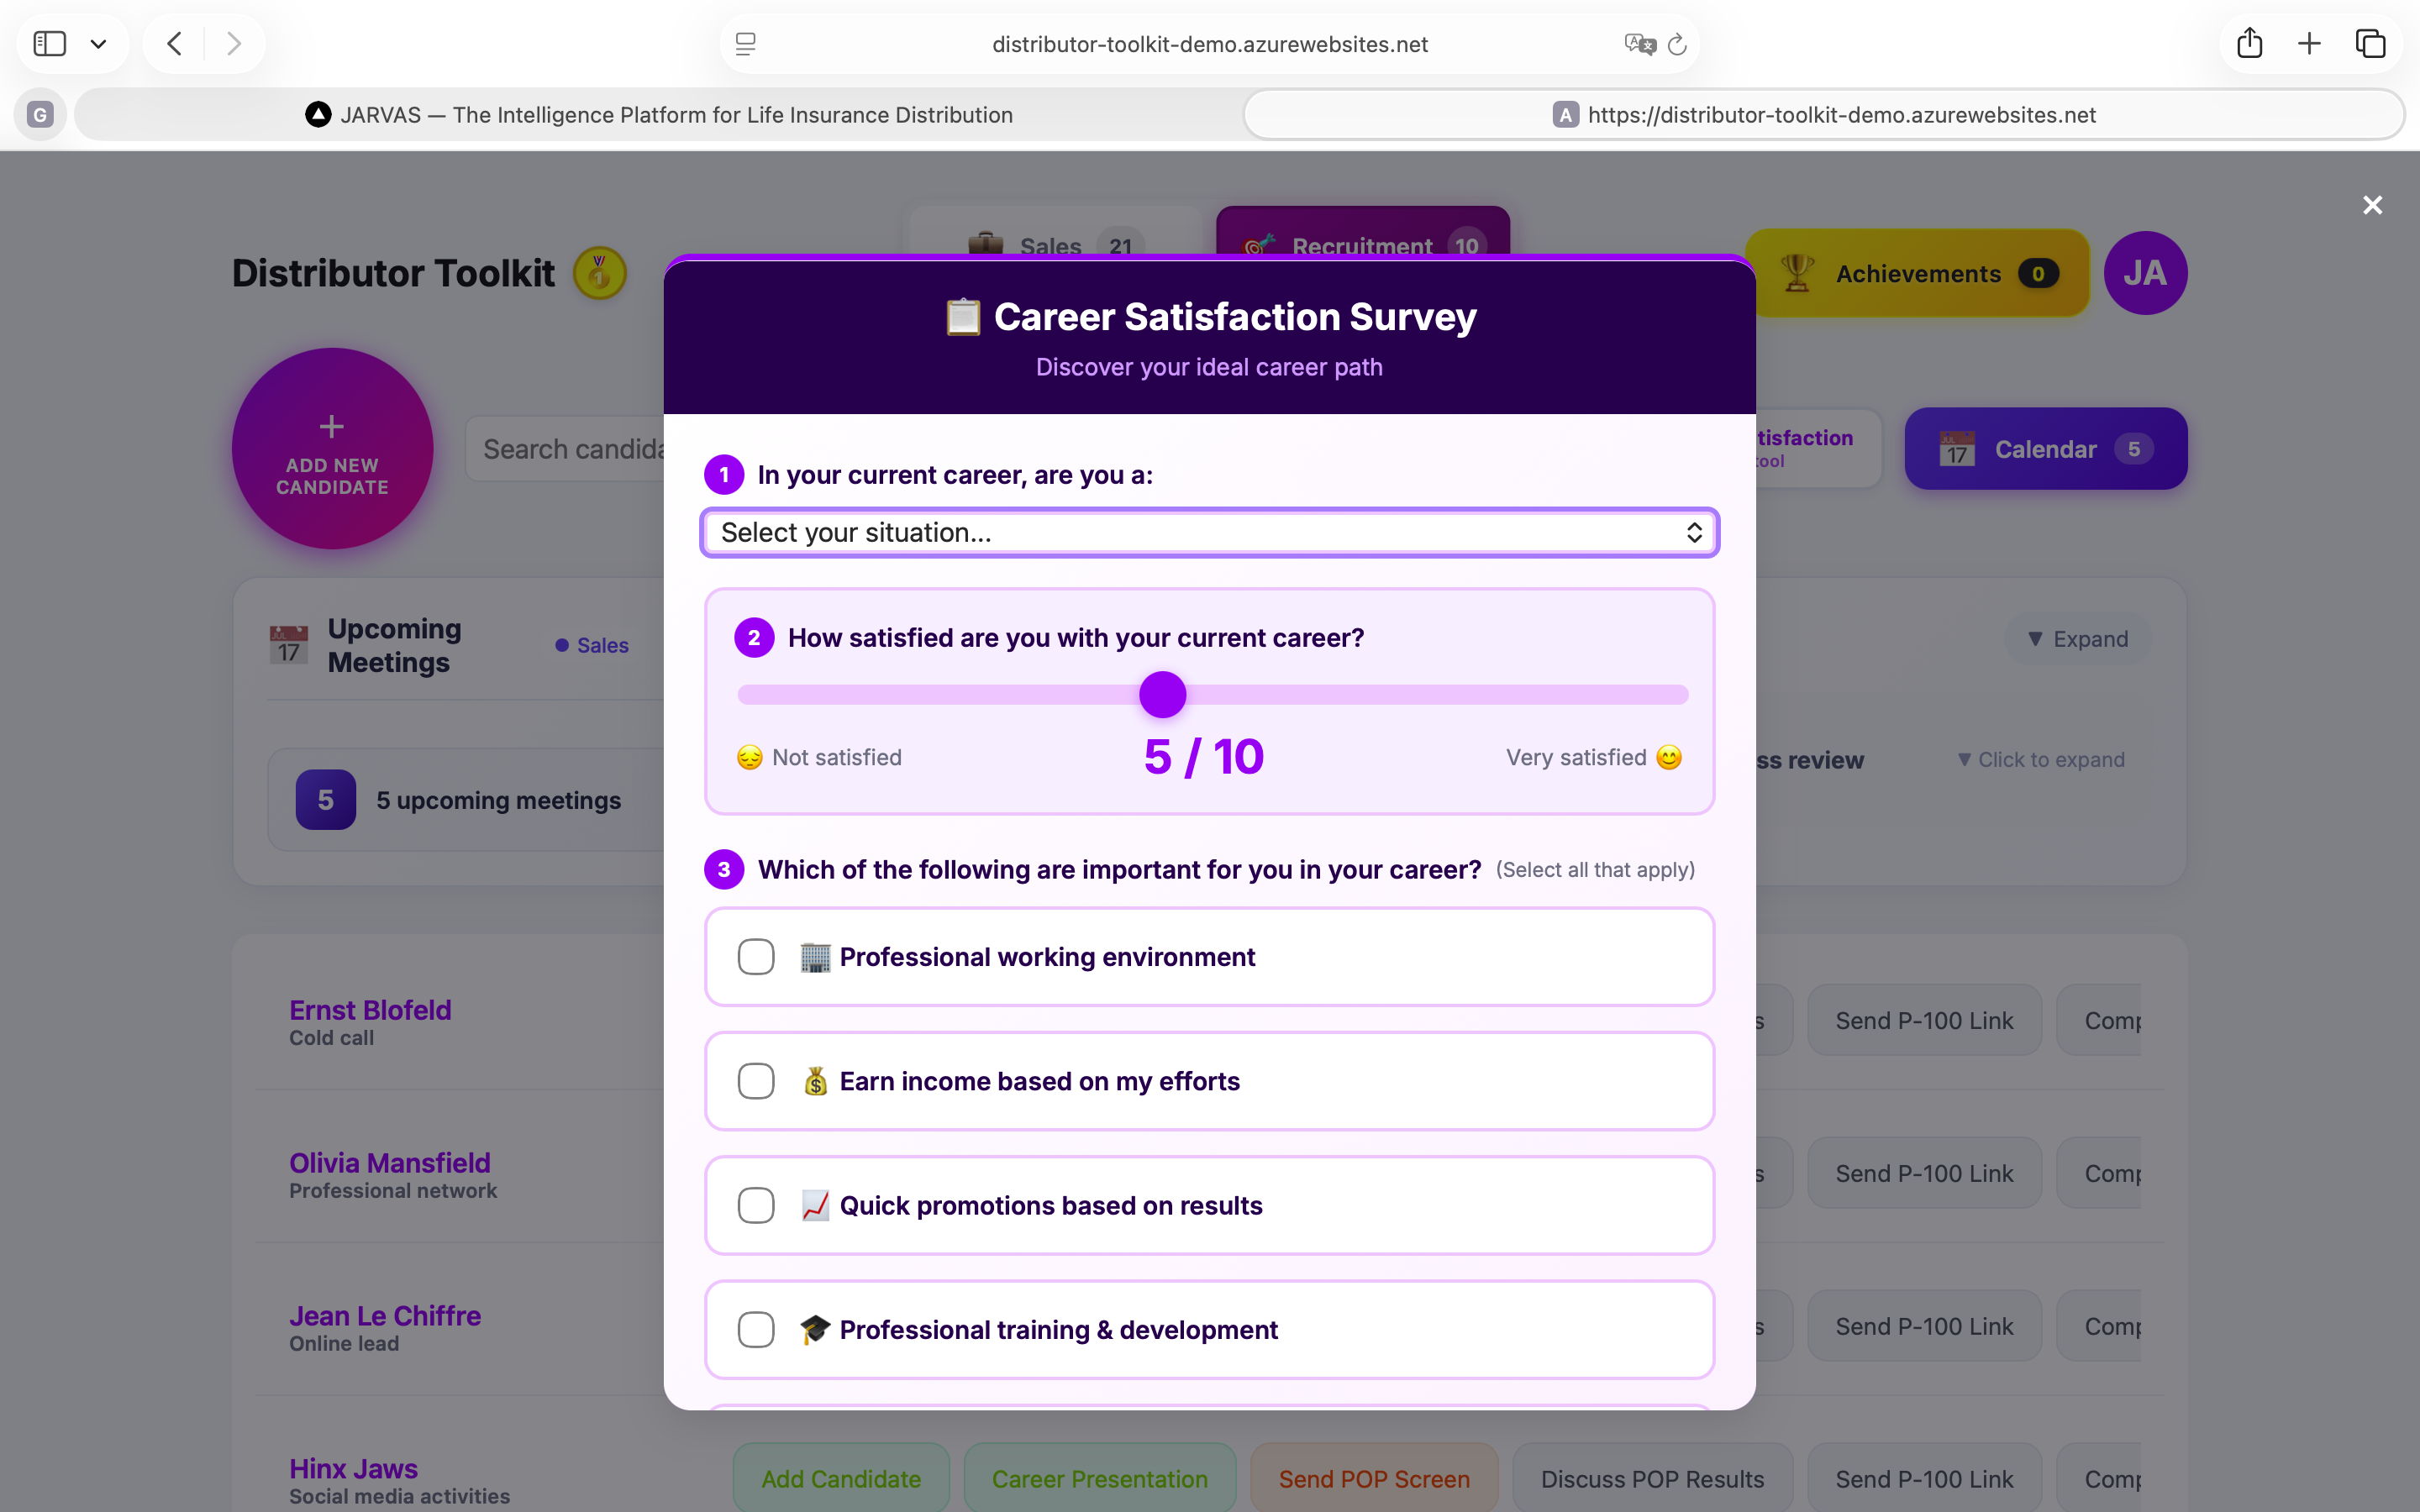
Task: Enable Professional training & development checkbox
Action: tap(756, 1330)
